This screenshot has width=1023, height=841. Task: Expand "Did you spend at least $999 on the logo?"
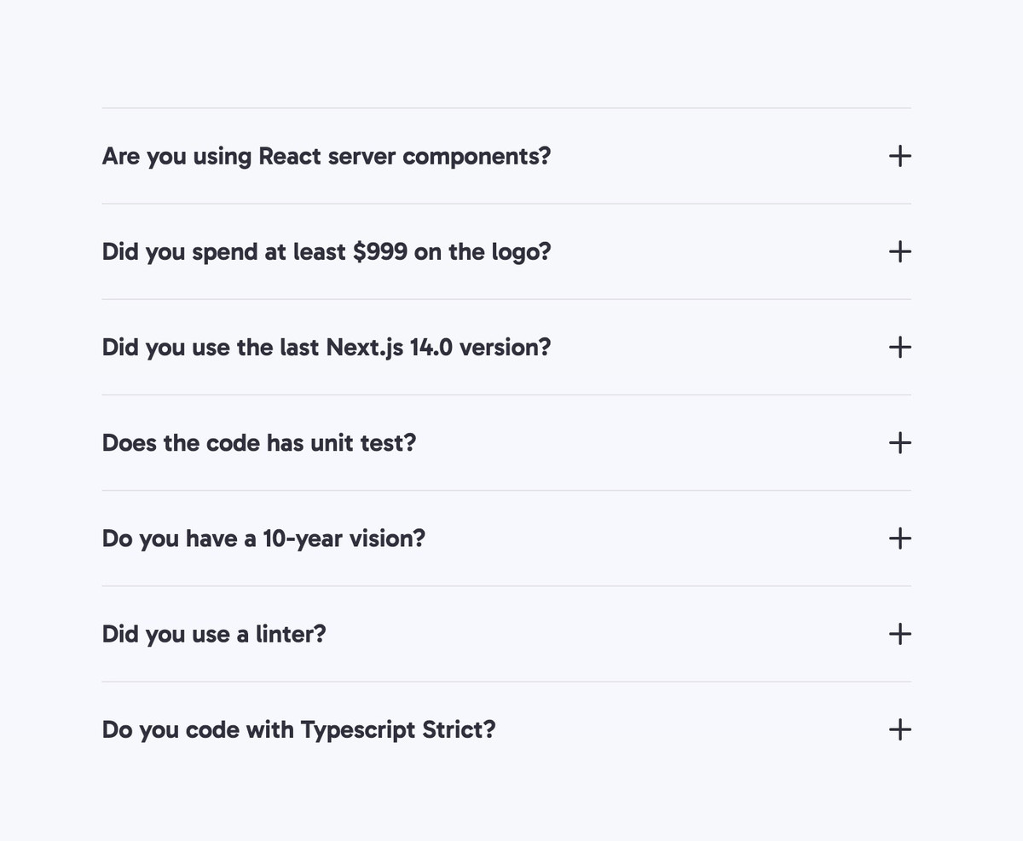[327, 252]
